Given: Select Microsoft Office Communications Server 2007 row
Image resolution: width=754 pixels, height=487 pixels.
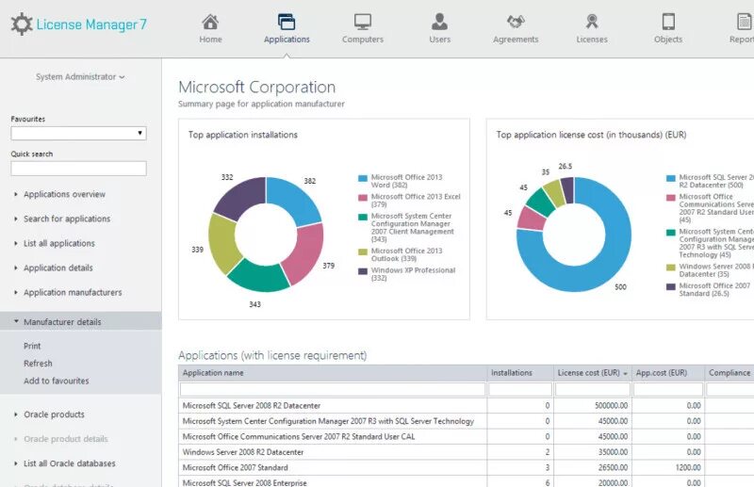Looking at the screenshot, I should 466,436.
